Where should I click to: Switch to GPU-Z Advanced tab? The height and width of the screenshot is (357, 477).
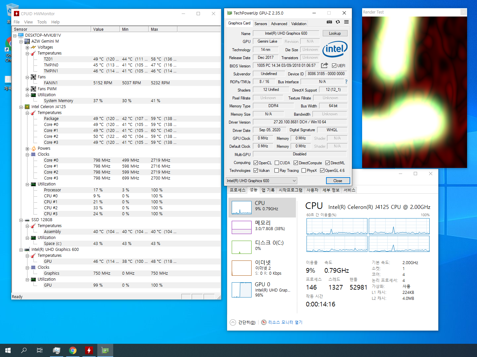279,24
